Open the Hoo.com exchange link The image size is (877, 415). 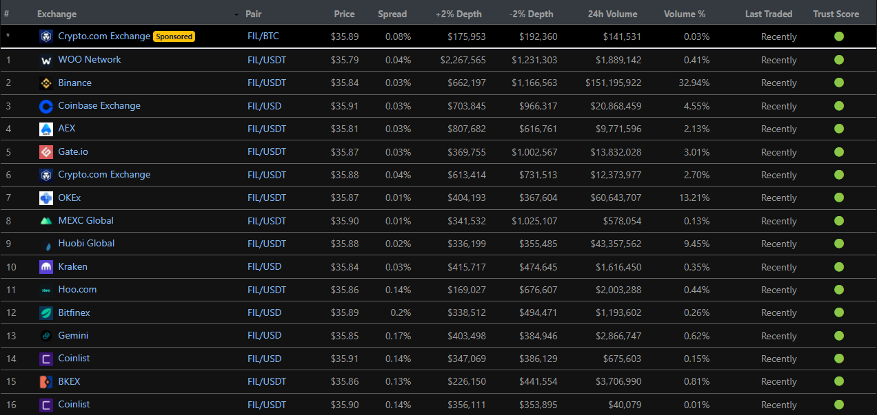[x=77, y=289]
